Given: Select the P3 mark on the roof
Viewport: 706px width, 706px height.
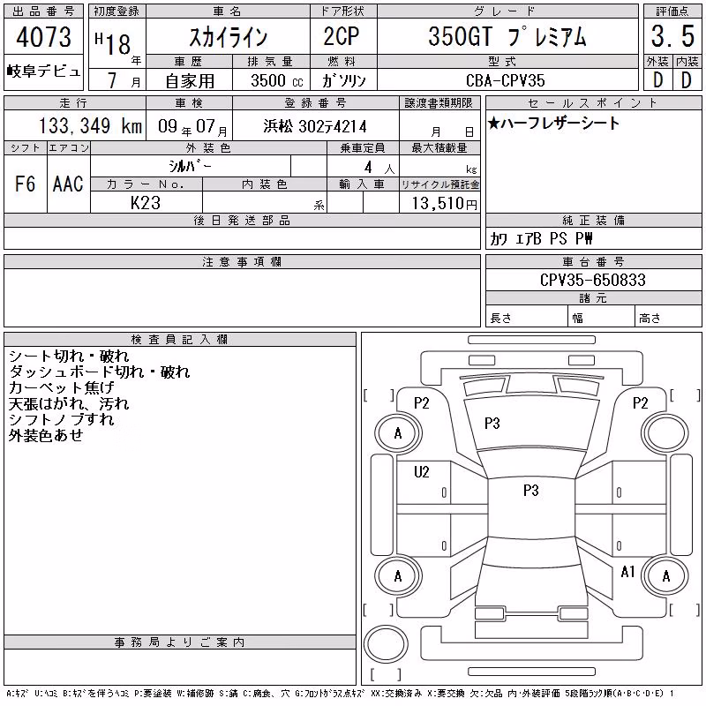Looking at the screenshot, I should (x=531, y=491).
